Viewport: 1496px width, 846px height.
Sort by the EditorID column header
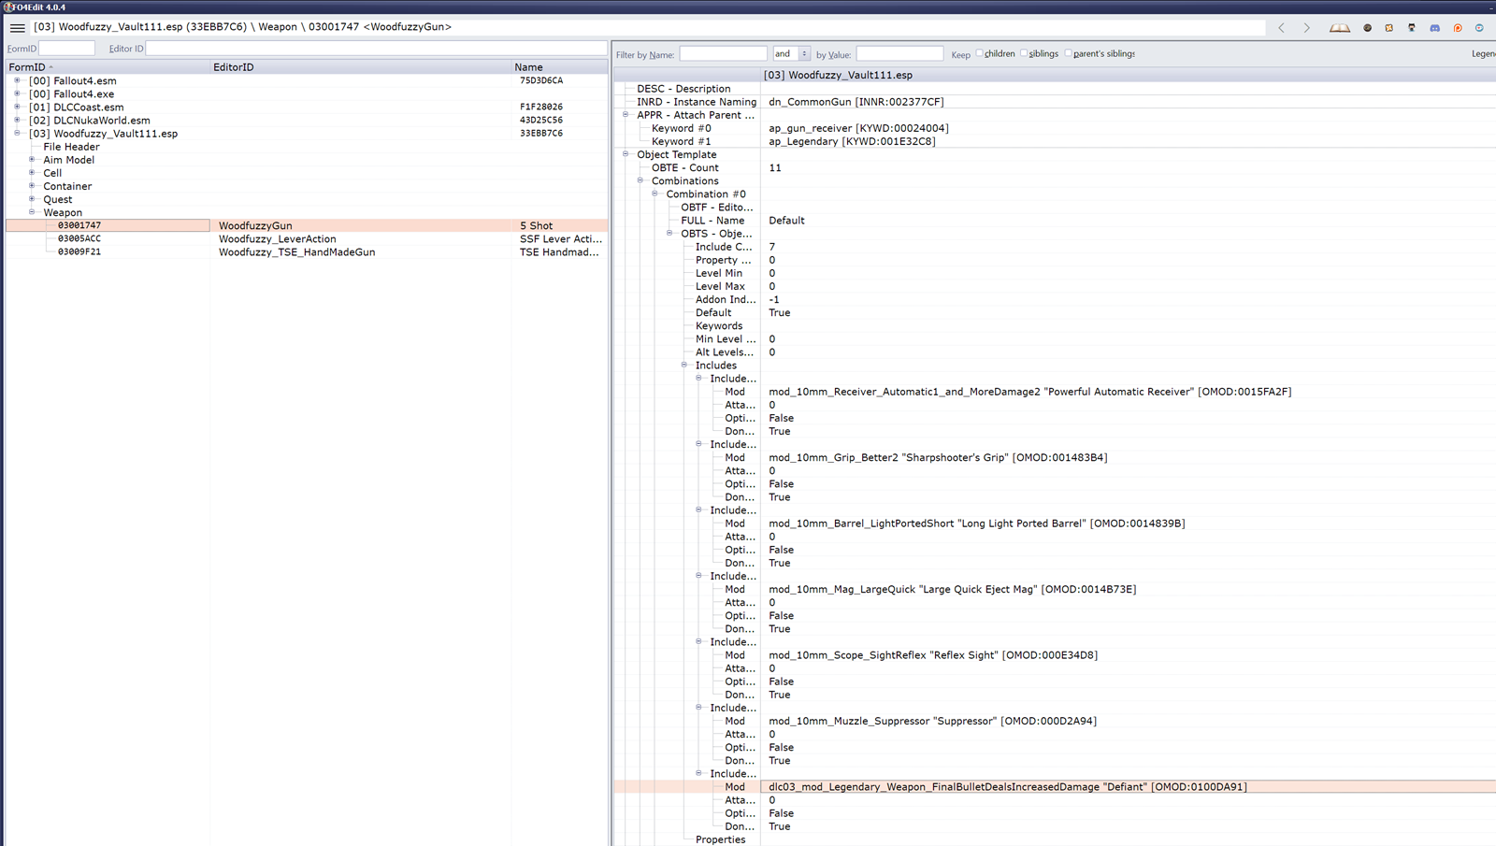[361, 67]
